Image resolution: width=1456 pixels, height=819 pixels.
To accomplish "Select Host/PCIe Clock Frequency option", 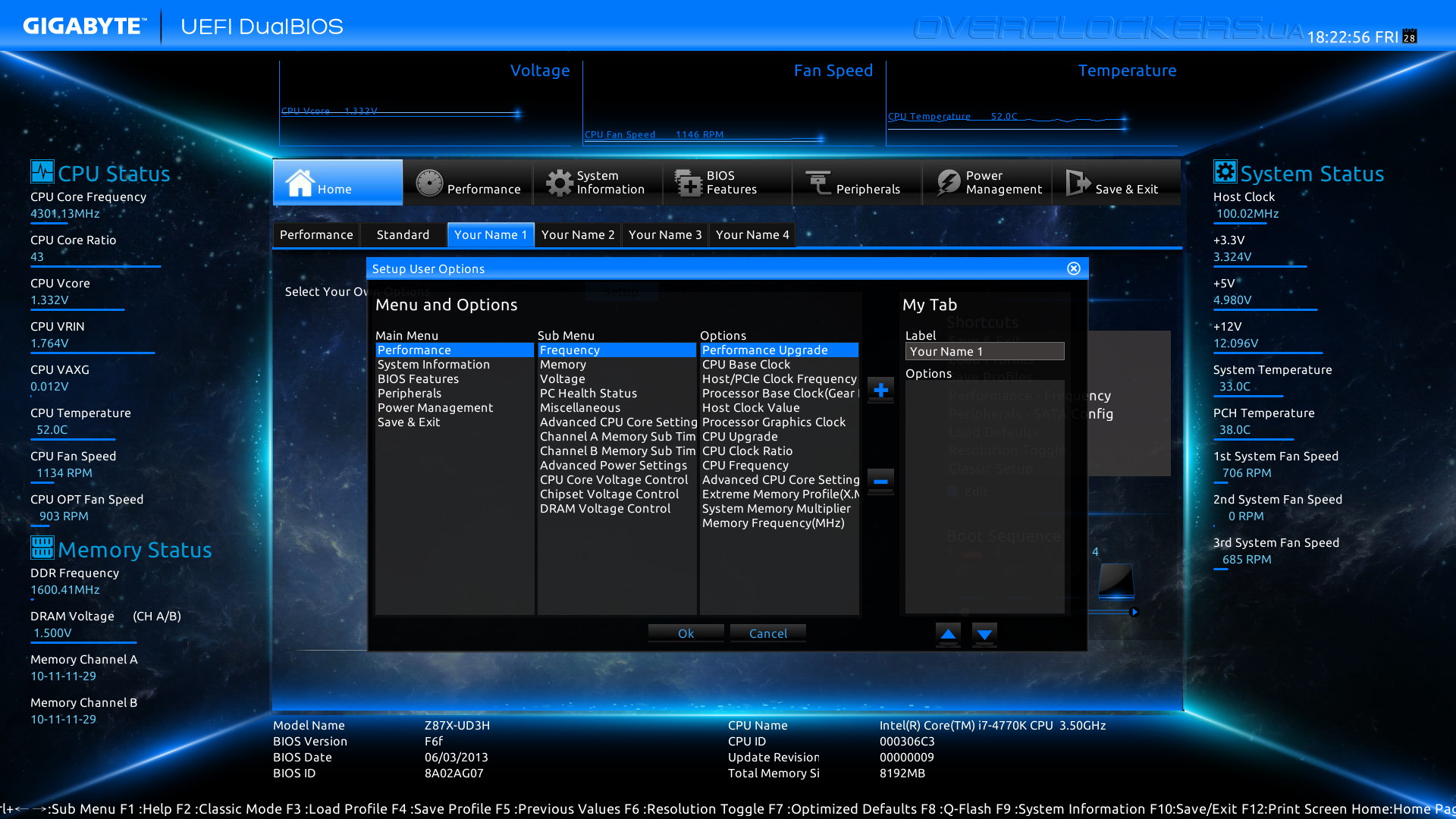I will pos(780,378).
